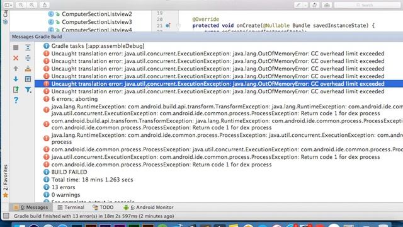The width and height of the screenshot is (403, 227).
Task: Click 'Gradle build finished with 13 error(s)' status text
Action: [94, 216]
